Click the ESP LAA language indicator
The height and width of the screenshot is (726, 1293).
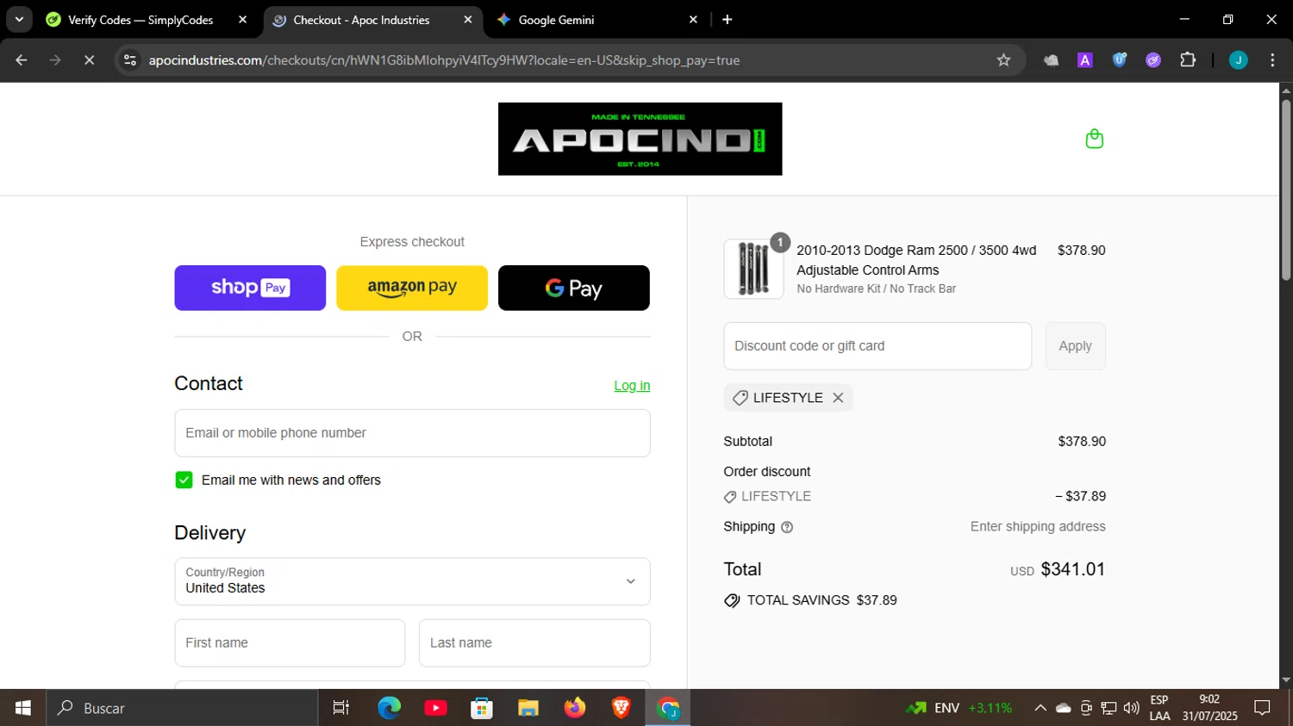pos(1159,708)
